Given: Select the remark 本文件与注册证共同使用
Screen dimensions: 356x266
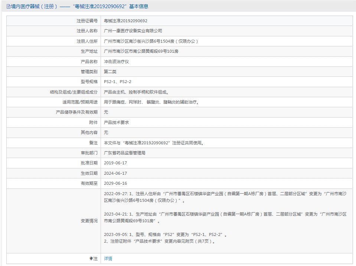Looking at the screenshot, I should [x=154, y=143].
